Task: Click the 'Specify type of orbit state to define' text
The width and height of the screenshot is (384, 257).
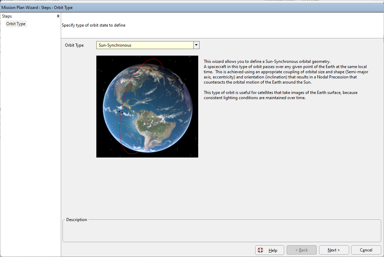Action: click(x=94, y=25)
